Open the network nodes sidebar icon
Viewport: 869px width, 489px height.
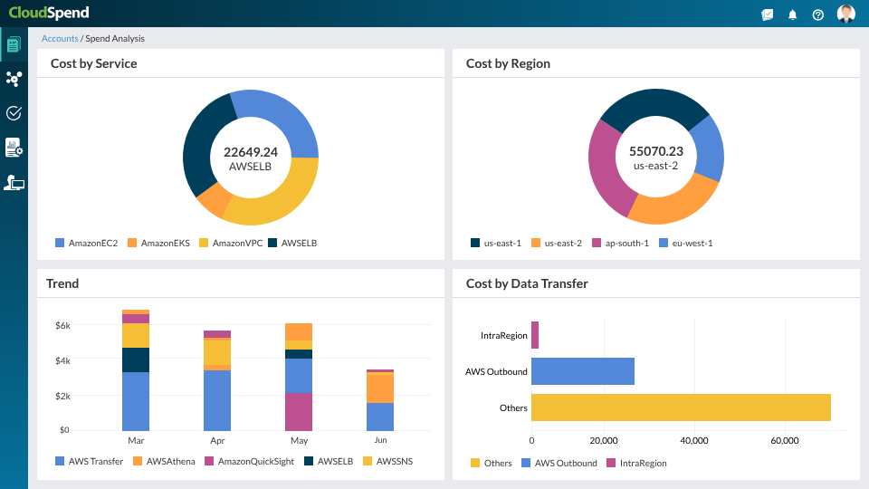14,79
